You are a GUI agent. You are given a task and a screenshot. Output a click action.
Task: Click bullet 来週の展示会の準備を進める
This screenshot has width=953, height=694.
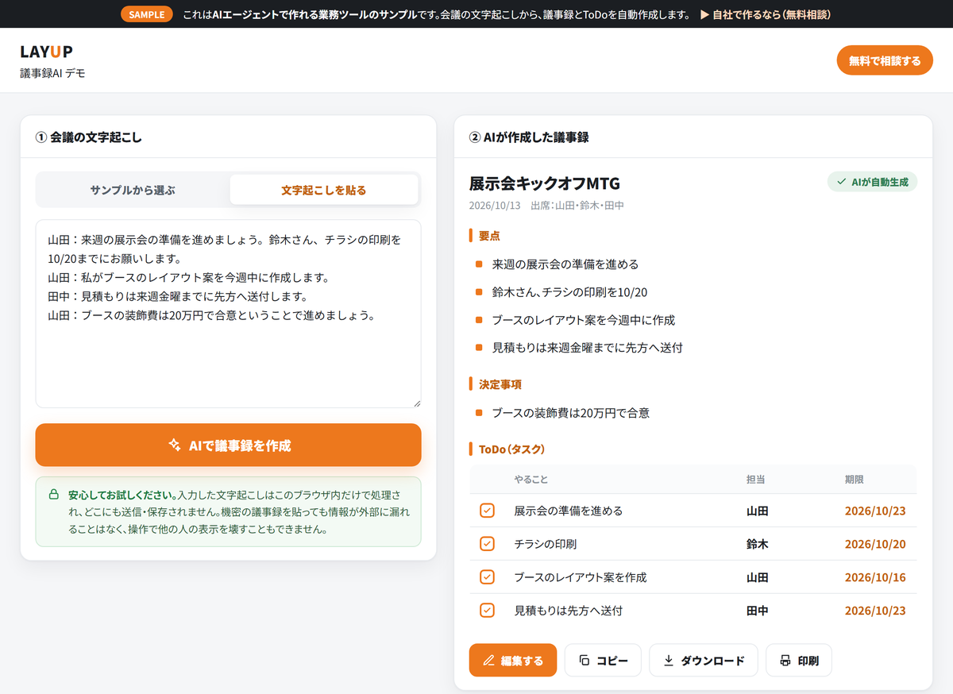(x=565, y=264)
